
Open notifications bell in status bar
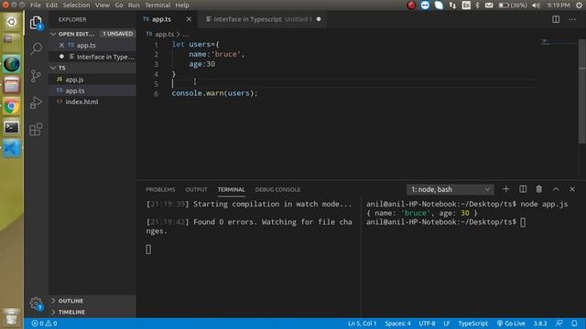point(574,324)
